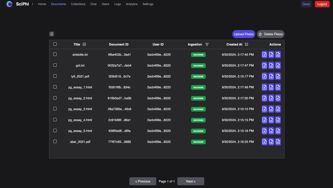The width and height of the screenshot is (333, 188).
Task: Download pg_essay_5.html
Action: pyautogui.click(x=271, y=131)
